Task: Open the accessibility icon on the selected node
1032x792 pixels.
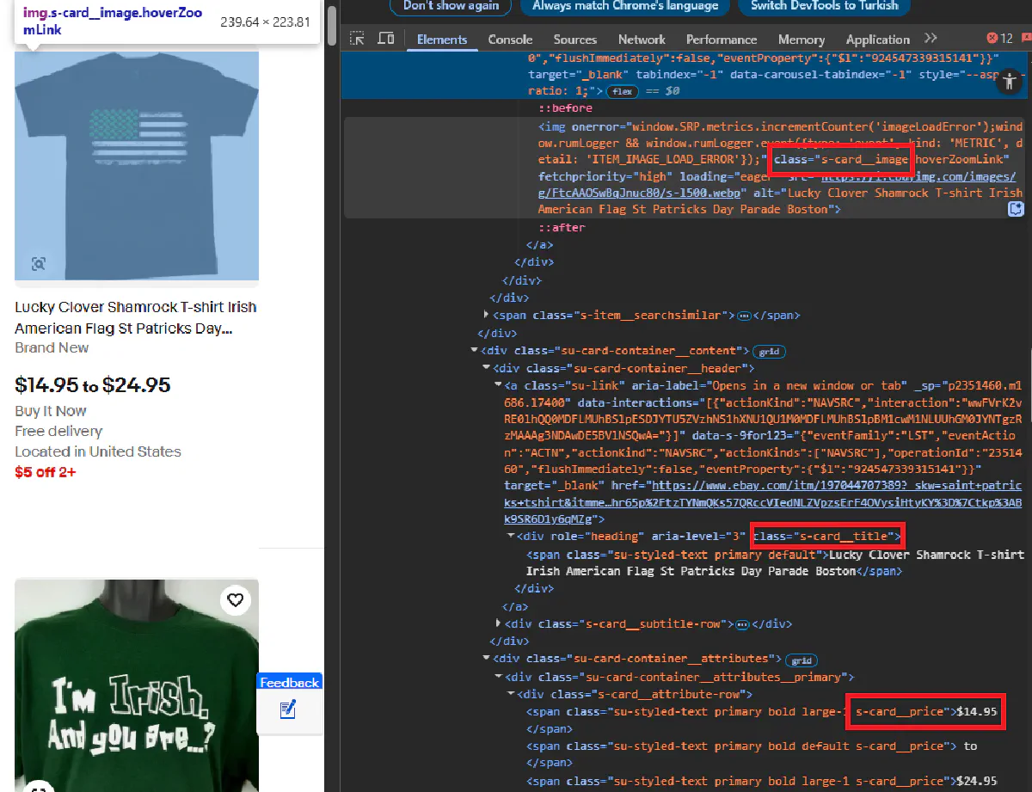Action: (x=1010, y=82)
